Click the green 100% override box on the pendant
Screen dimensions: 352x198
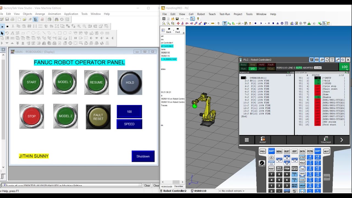[344, 67]
